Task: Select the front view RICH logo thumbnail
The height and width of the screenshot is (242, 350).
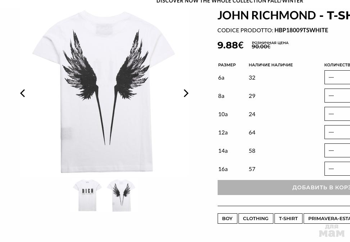Action: tap(87, 195)
